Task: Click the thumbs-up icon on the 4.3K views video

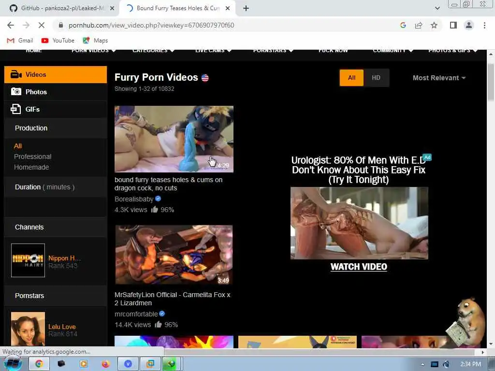Action: click(x=154, y=210)
